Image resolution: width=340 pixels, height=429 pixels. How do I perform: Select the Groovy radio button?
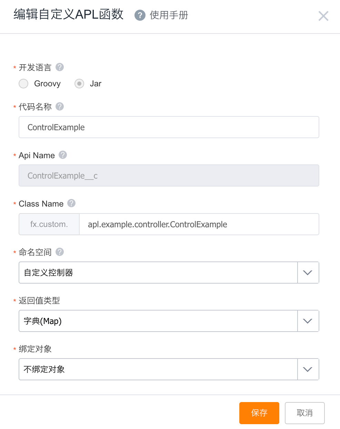tap(23, 84)
